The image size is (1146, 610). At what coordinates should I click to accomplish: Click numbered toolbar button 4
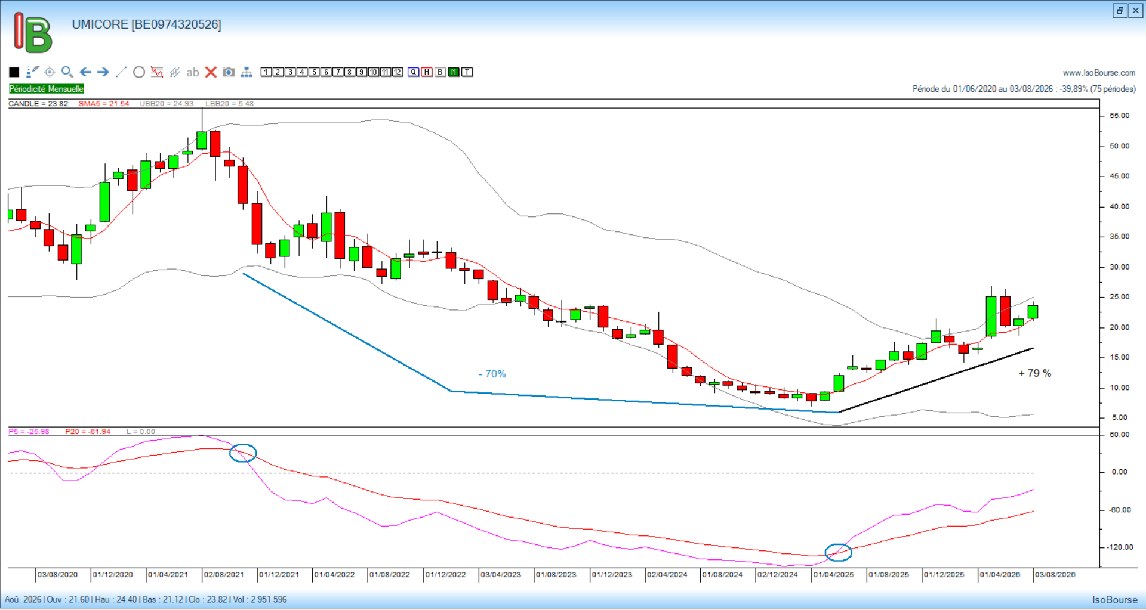point(302,72)
